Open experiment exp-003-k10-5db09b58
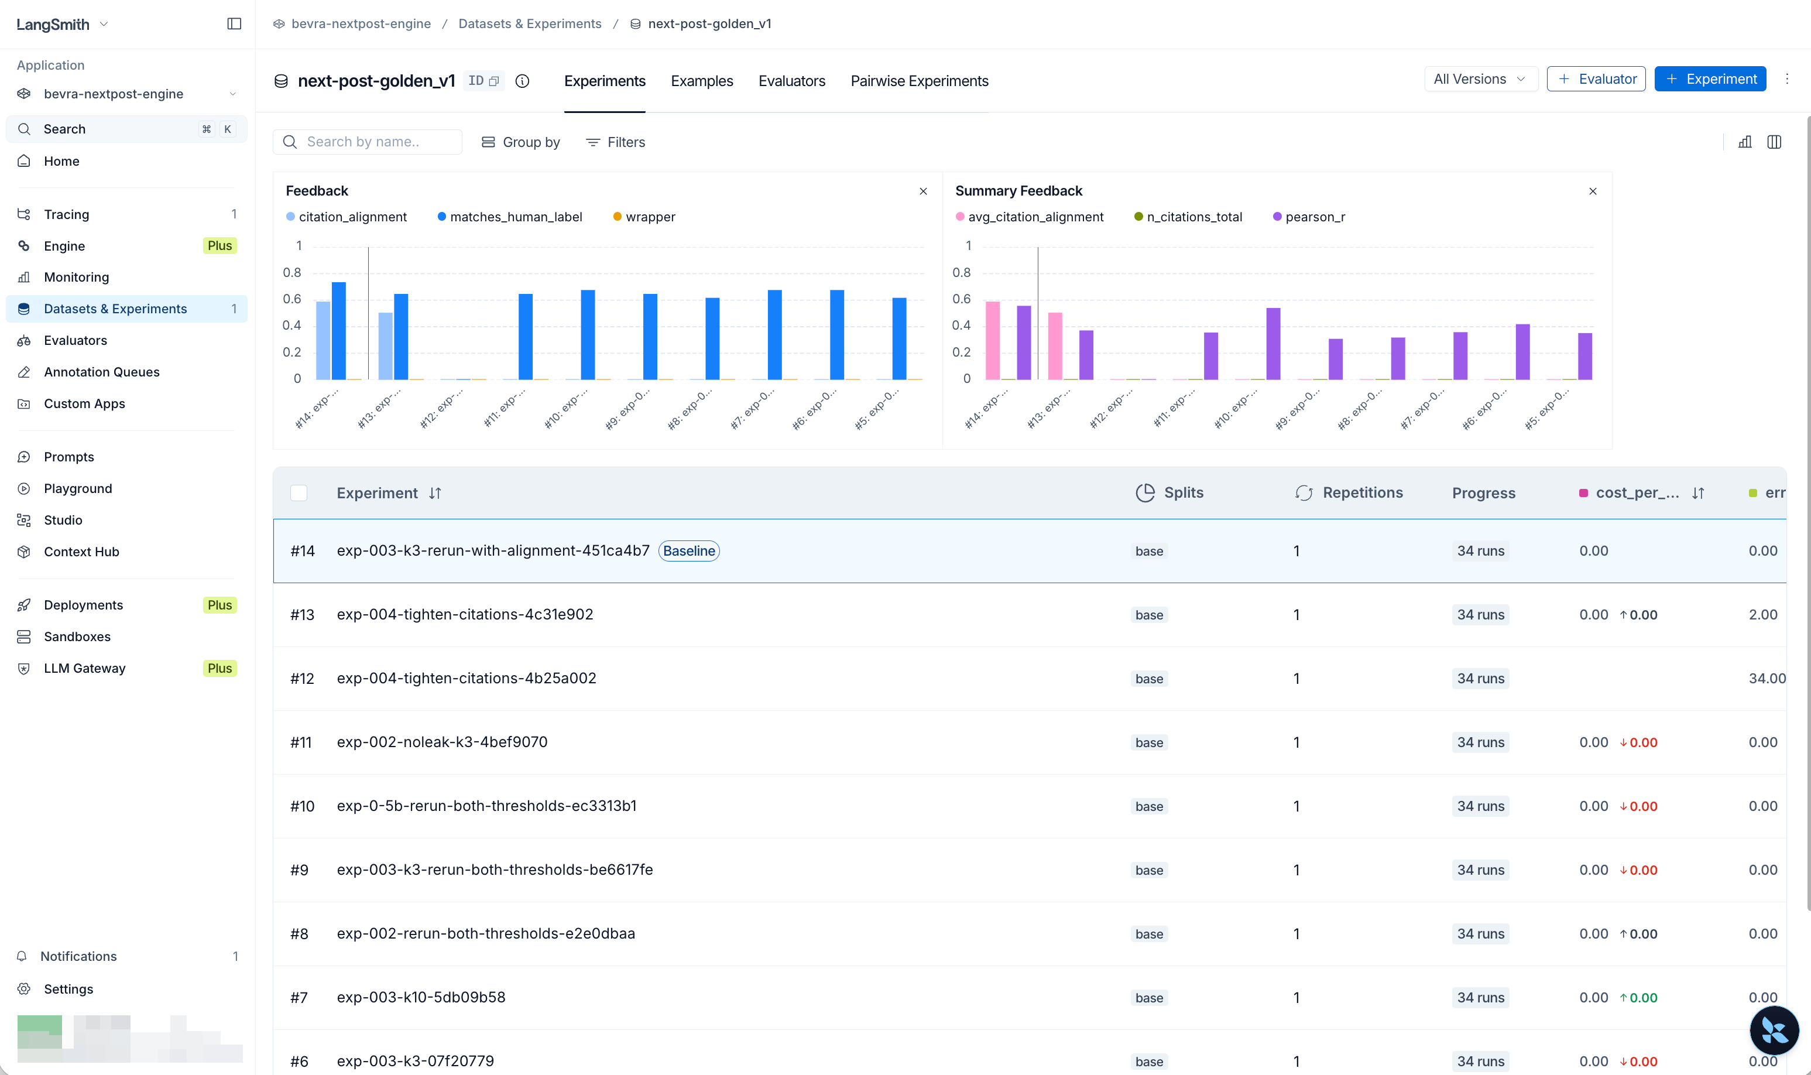The image size is (1811, 1075). click(x=421, y=998)
